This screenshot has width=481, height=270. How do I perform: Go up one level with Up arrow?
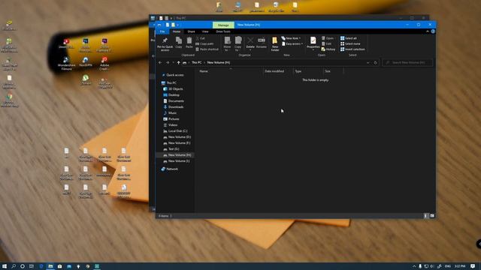(x=179, y=62)
